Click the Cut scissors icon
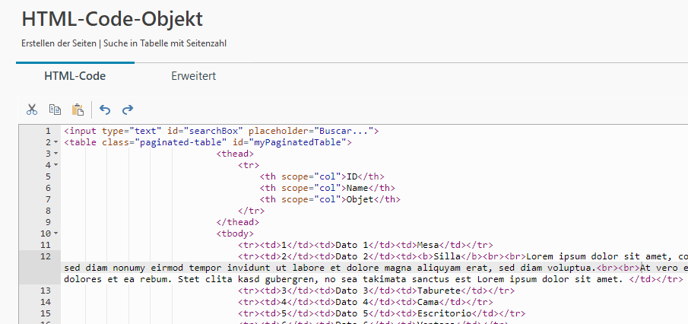 (x=32, y=110)
